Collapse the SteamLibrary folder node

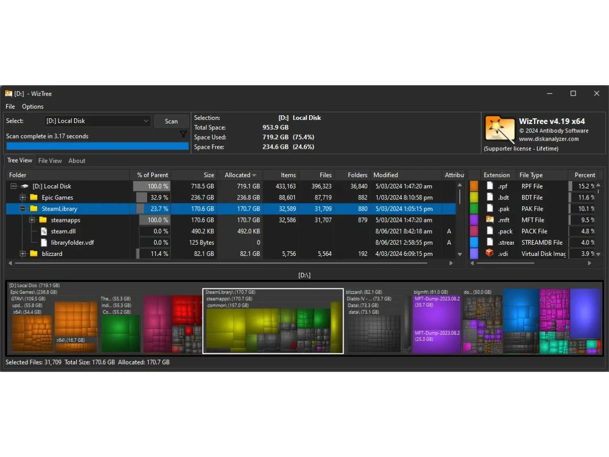click(x=23, y=209)
